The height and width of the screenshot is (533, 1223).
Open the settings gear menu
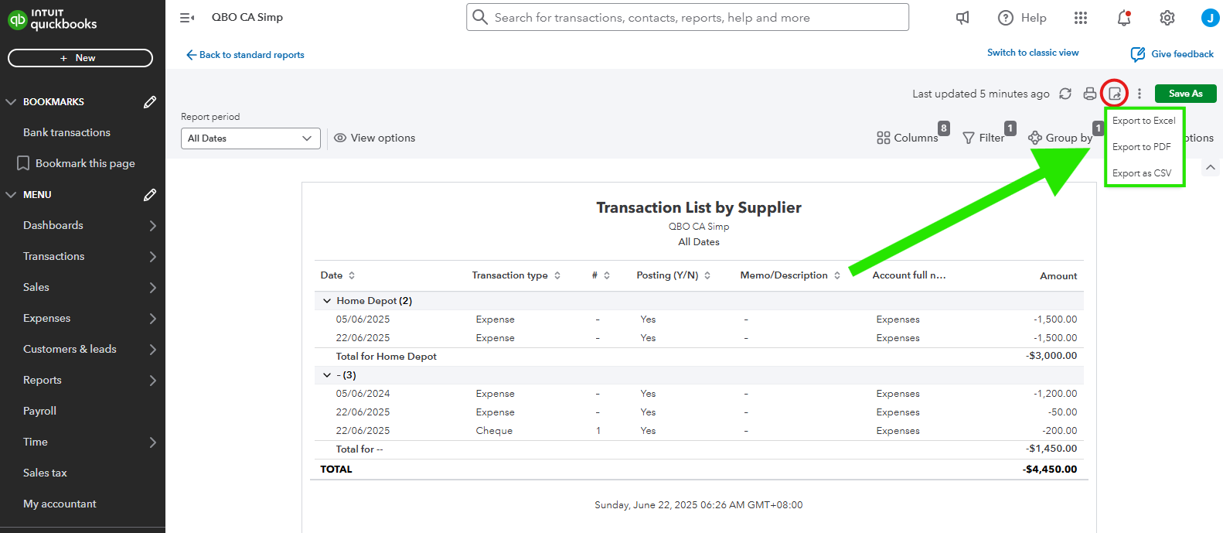click(x=1167, y=18)
